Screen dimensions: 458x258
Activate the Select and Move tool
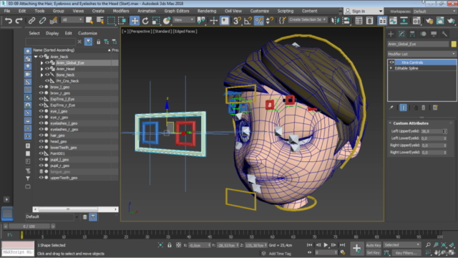135,21
